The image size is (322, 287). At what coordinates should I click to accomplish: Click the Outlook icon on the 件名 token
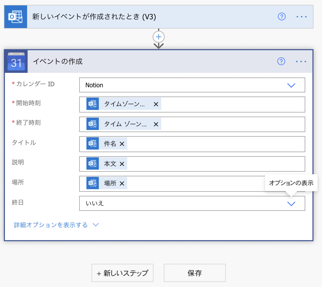pos(92,143)
